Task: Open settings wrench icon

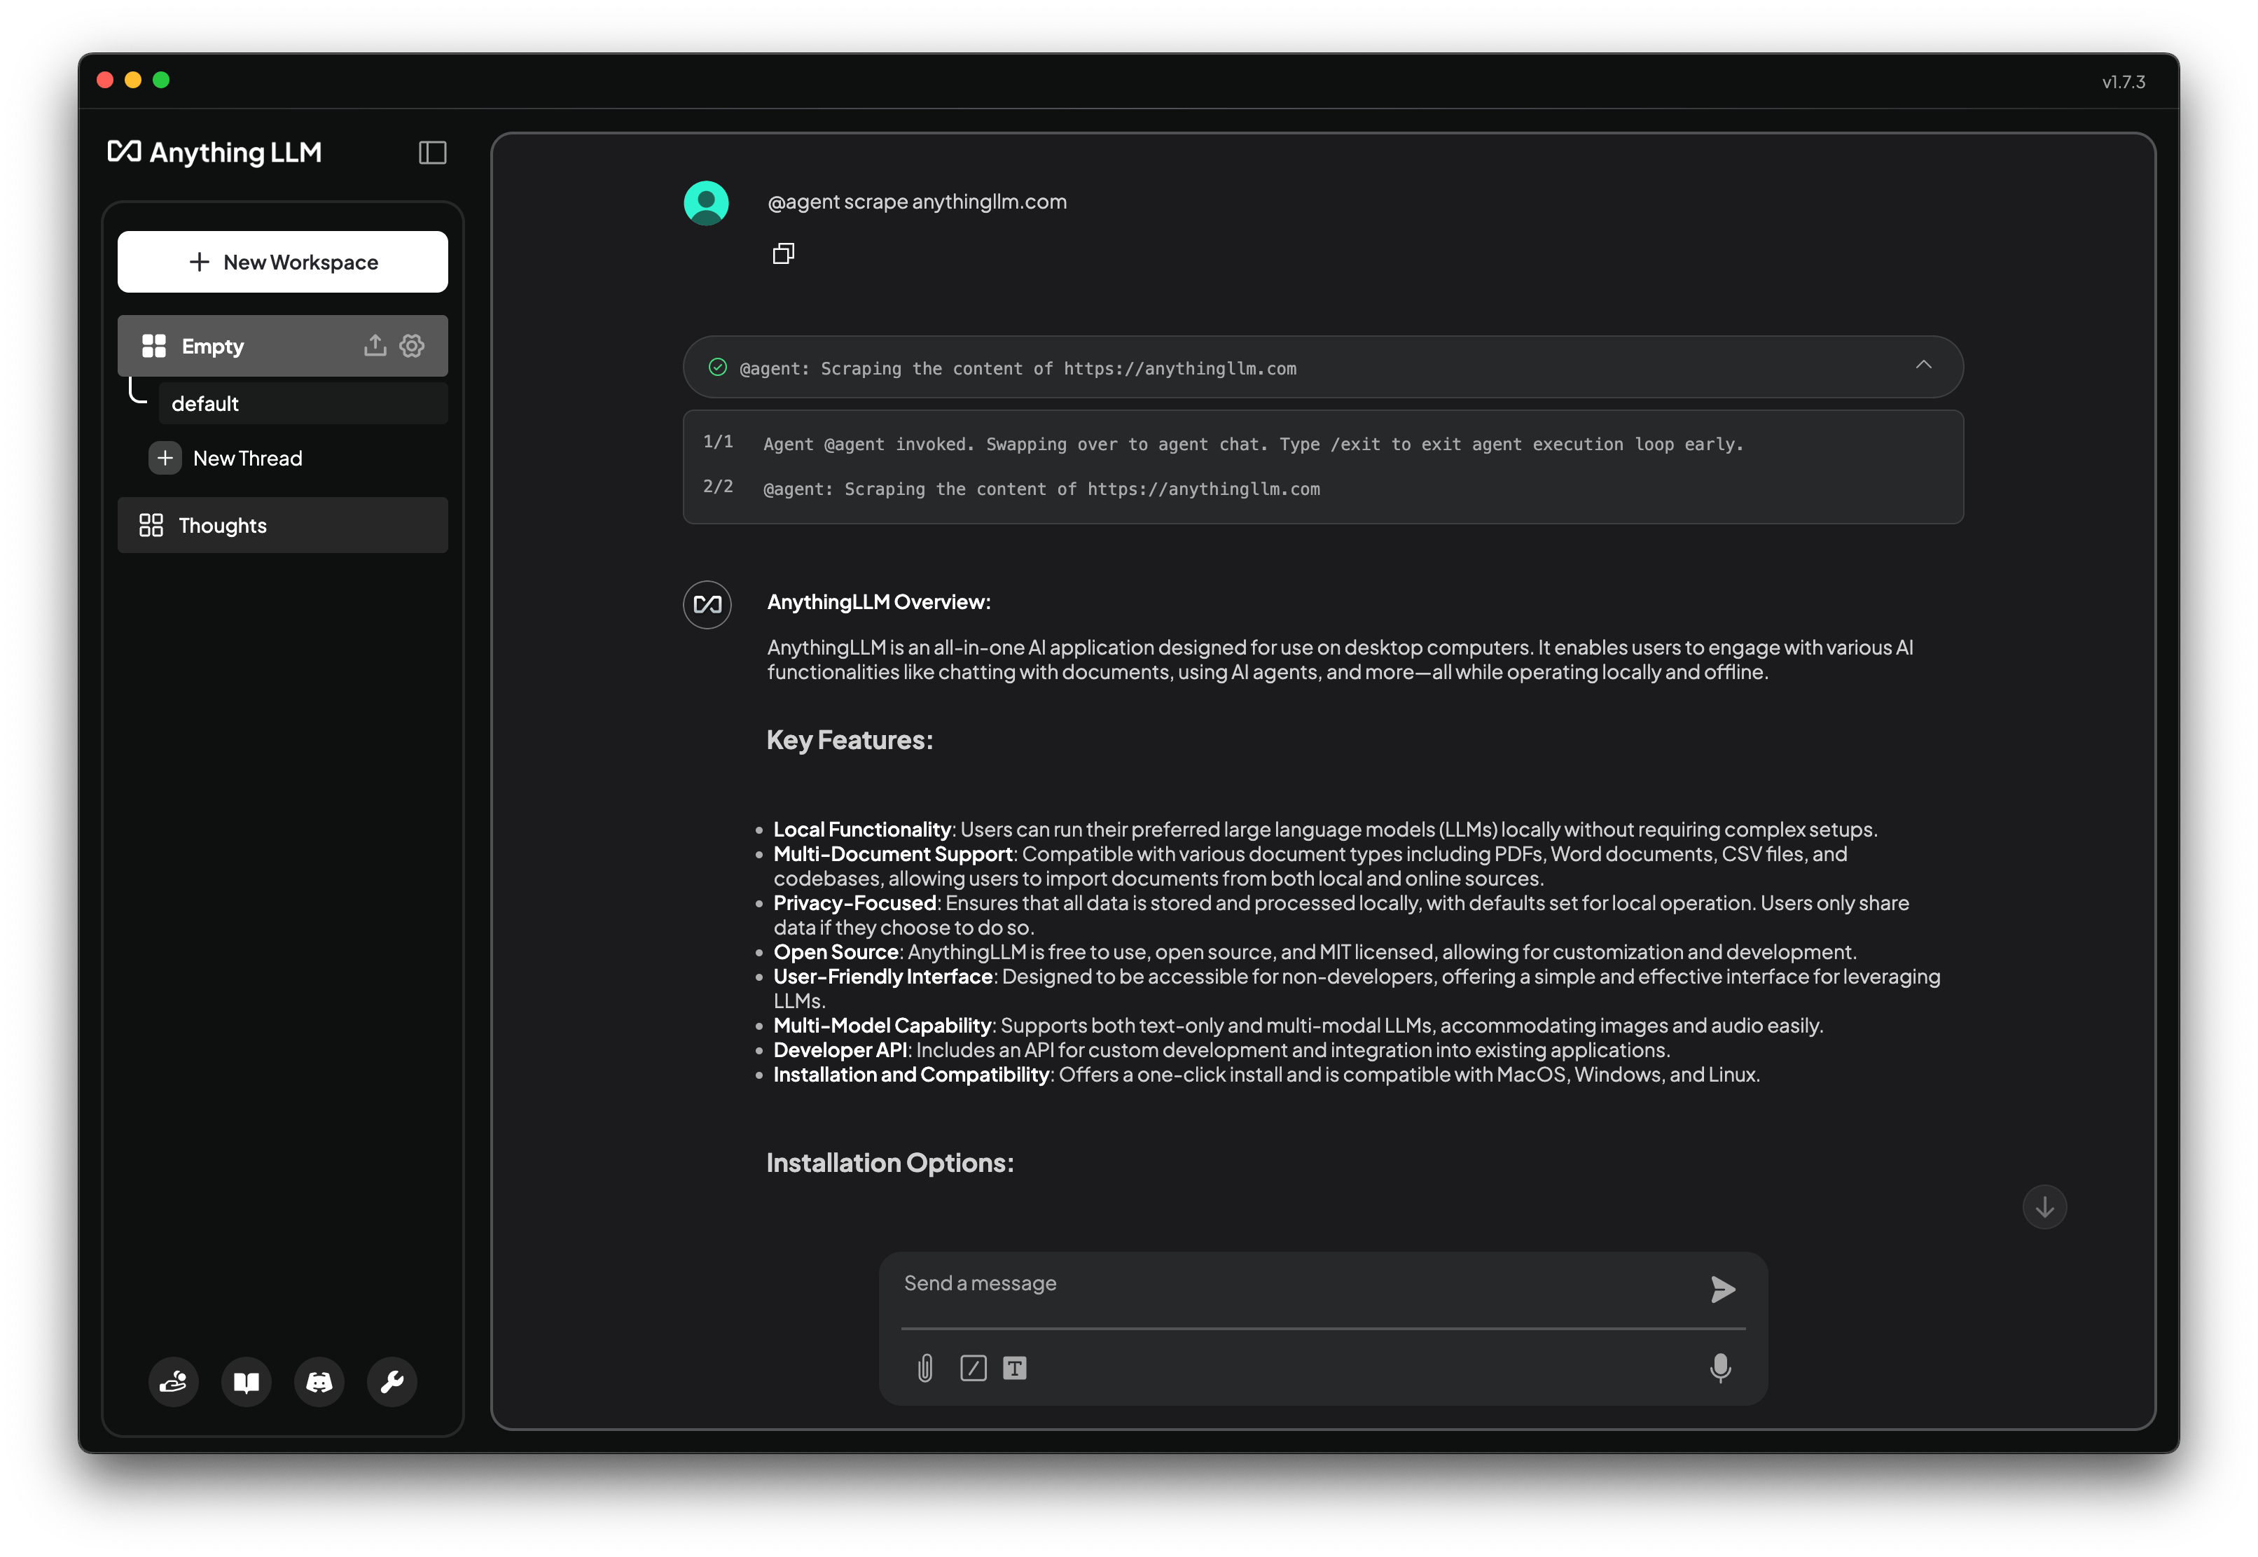Action: click(392, 1383)
